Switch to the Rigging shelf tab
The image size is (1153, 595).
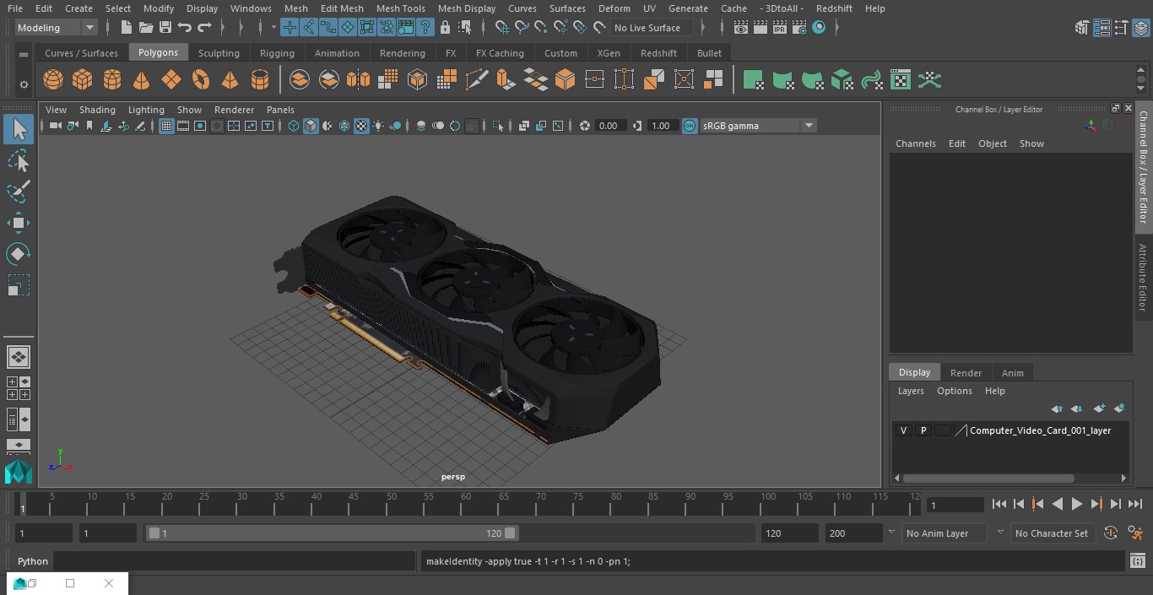click(x=277, y=52)
